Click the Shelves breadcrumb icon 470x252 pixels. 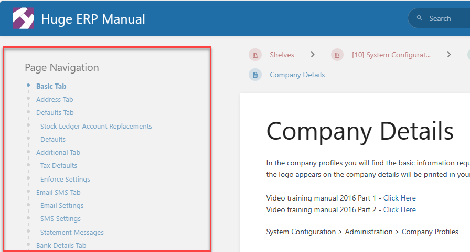tap(255, 55)
